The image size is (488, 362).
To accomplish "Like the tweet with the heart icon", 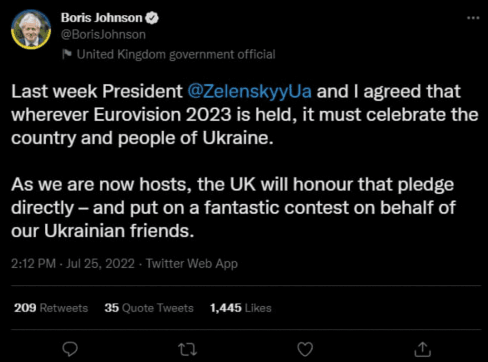I will pos(305,350).
